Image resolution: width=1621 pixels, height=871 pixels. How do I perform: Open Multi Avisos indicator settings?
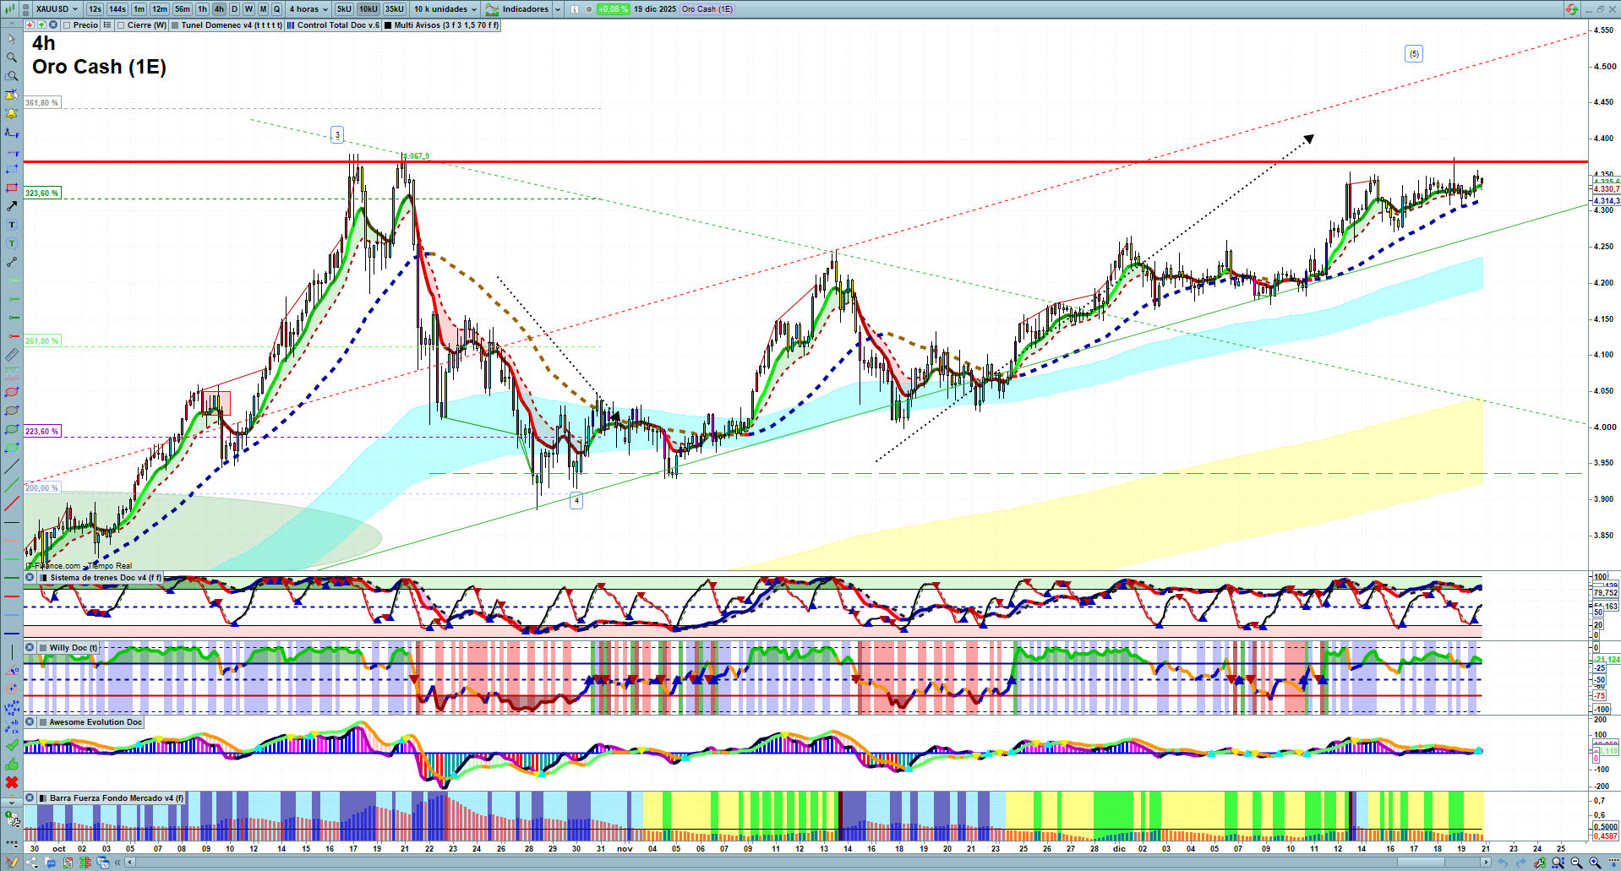click(x=442, y=25)
